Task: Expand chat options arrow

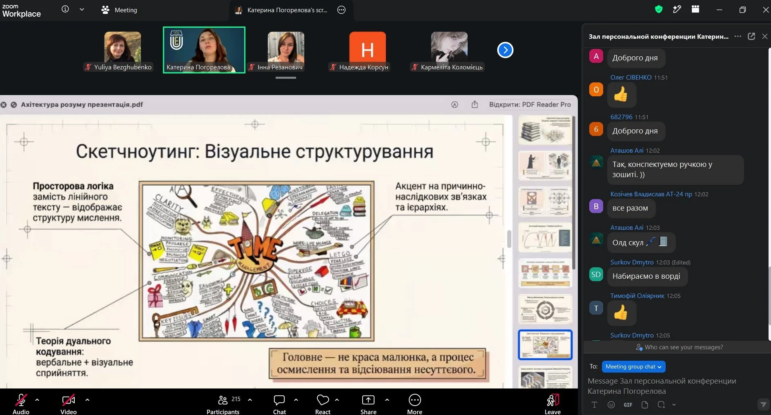Action: point(296,400)
